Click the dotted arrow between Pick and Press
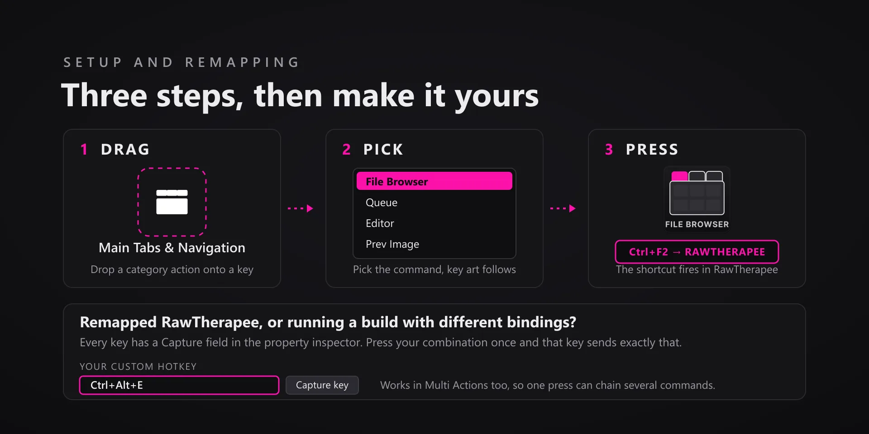The height and width of the screenshot is (434, 869). click(x=563, y=208)
